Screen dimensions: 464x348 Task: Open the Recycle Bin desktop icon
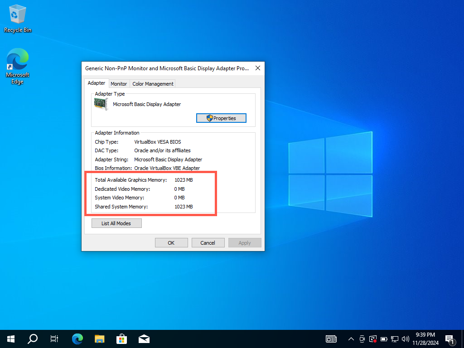[x=18, y=18]
